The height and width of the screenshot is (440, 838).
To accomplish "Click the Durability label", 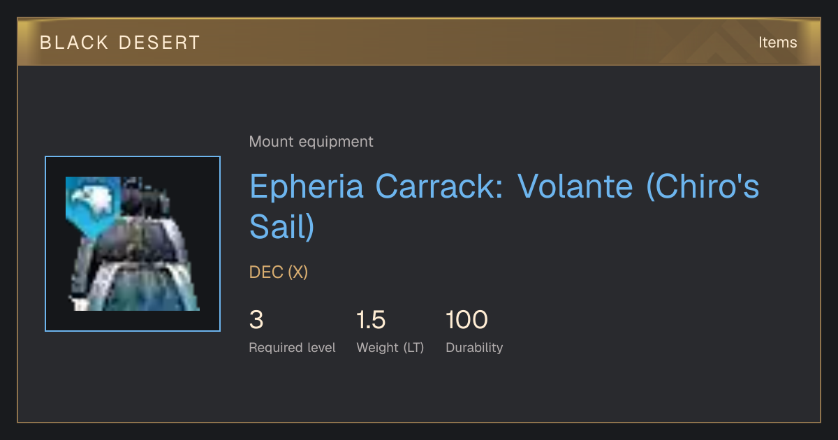I will click(474, 347).
